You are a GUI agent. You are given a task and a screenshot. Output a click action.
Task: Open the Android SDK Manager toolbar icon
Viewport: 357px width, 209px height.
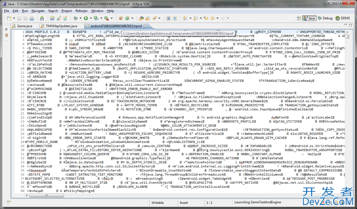pos(42,18)
